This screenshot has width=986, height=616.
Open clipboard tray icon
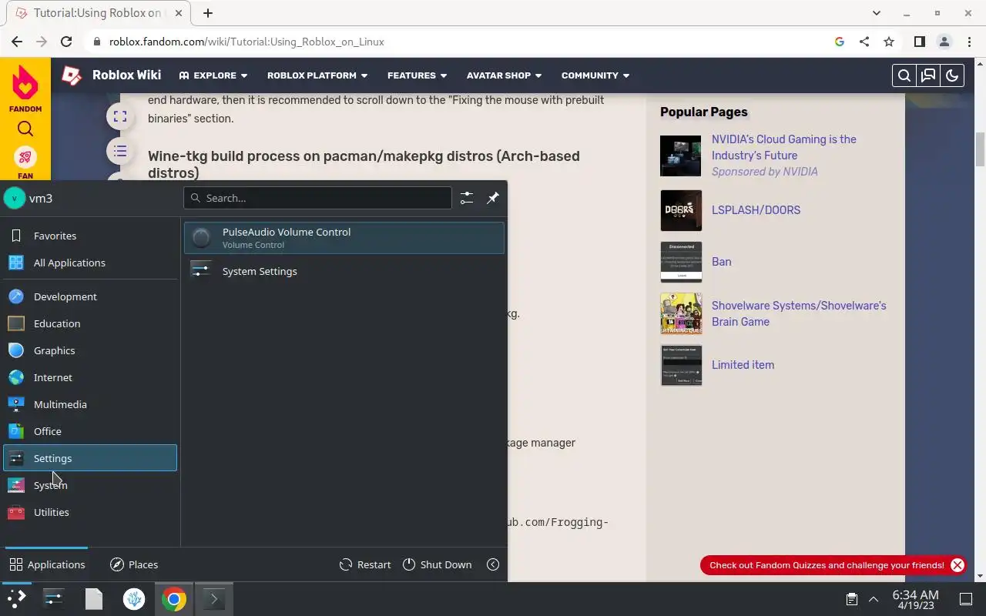pyautogui.click(x=852, y=599)
